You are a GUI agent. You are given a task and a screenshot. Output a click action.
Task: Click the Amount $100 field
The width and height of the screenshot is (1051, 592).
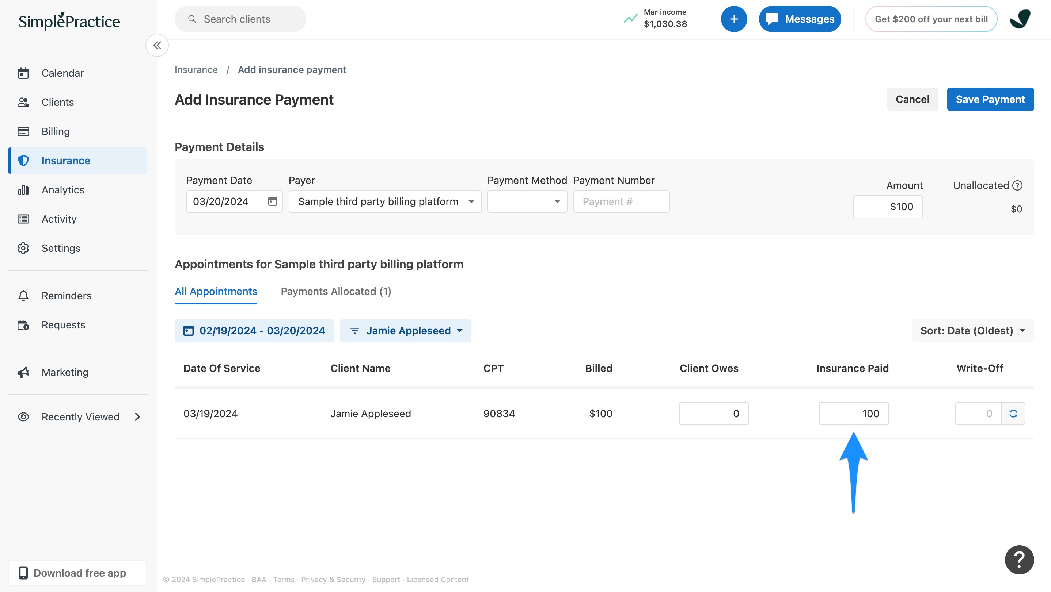point(888,207)
